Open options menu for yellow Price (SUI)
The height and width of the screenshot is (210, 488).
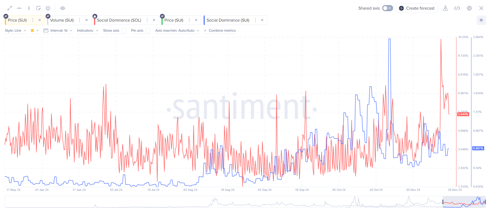(x=33, y=20)
